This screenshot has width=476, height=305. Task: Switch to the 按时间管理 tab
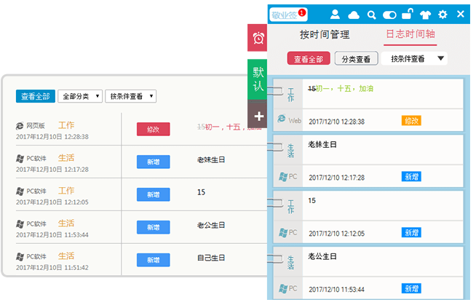coord(325,34)
